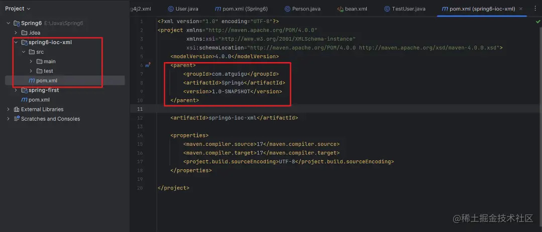Click the opening <properties> tag
Viewport: 542px width, 232px height.
point(189,135)
